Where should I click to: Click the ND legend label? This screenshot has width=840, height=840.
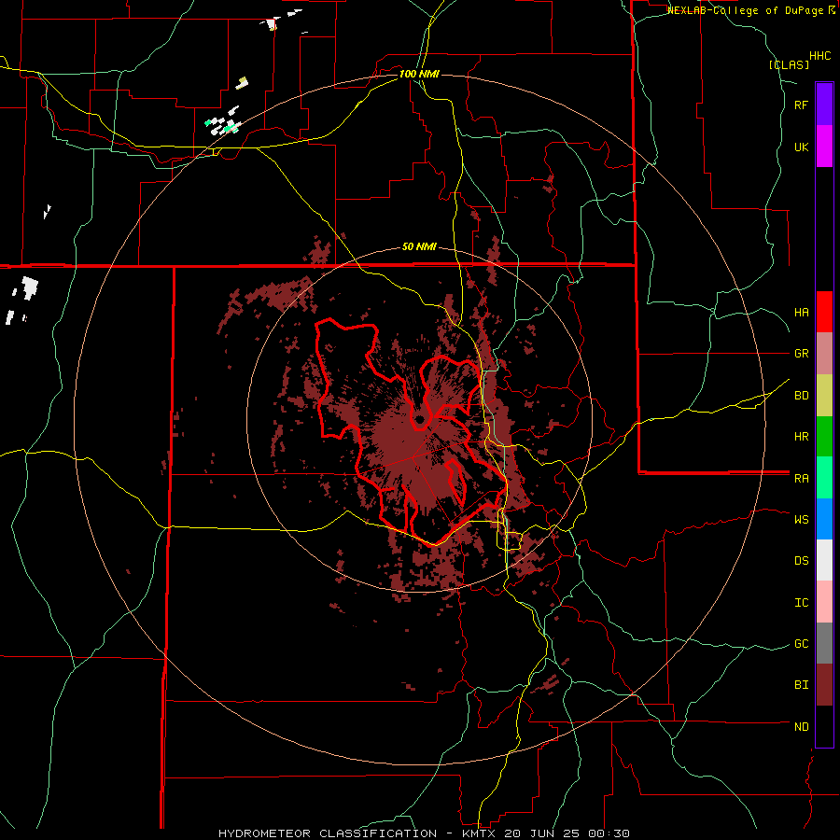802,727
